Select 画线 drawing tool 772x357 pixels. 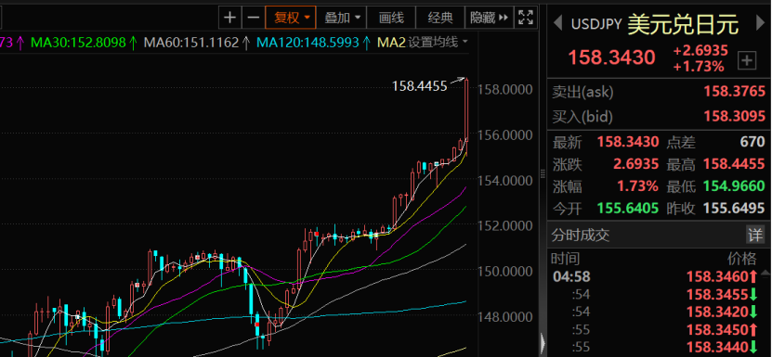391,19
